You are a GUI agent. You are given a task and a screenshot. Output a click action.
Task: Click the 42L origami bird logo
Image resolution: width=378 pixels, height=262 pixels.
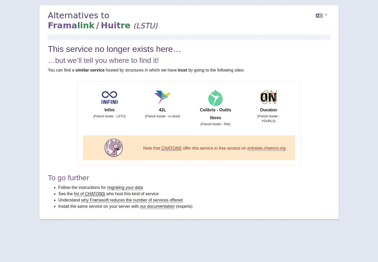click(162, 97)
